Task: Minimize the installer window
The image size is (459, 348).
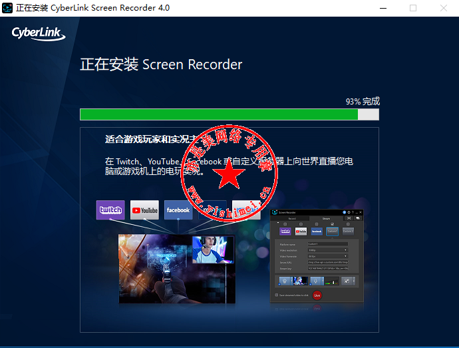Action: point(383,8)
